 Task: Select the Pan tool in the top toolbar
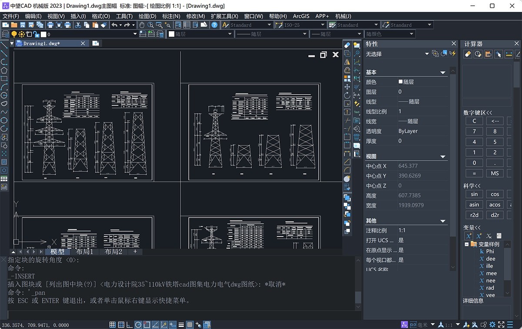[x=142, y=25]
